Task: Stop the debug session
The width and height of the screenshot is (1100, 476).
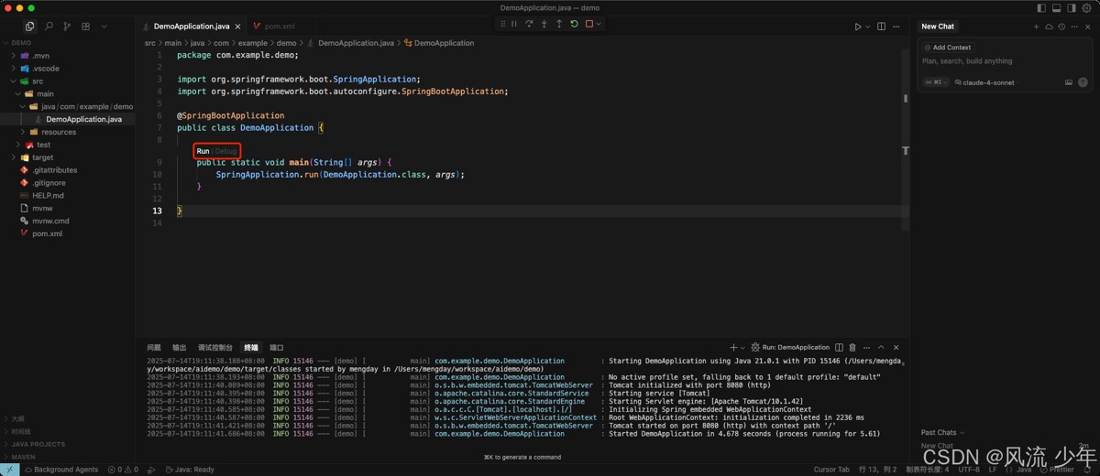Action: tap(589, 24)
